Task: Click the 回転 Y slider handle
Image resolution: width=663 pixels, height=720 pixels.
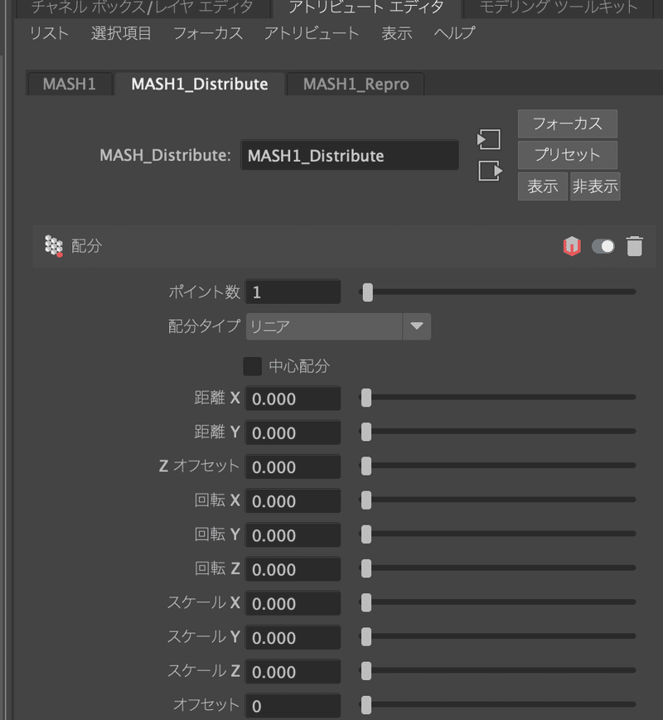Action: [x=366, y=534]
